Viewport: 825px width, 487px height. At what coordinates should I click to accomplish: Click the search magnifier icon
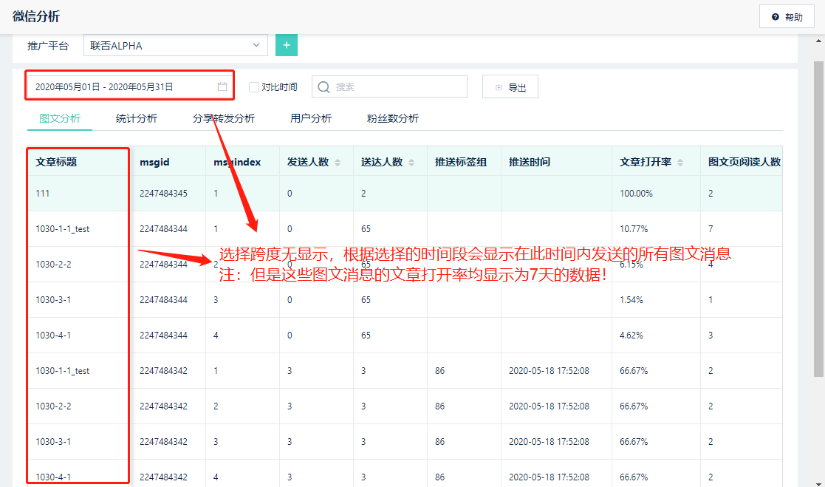click(x=324, y=87)
